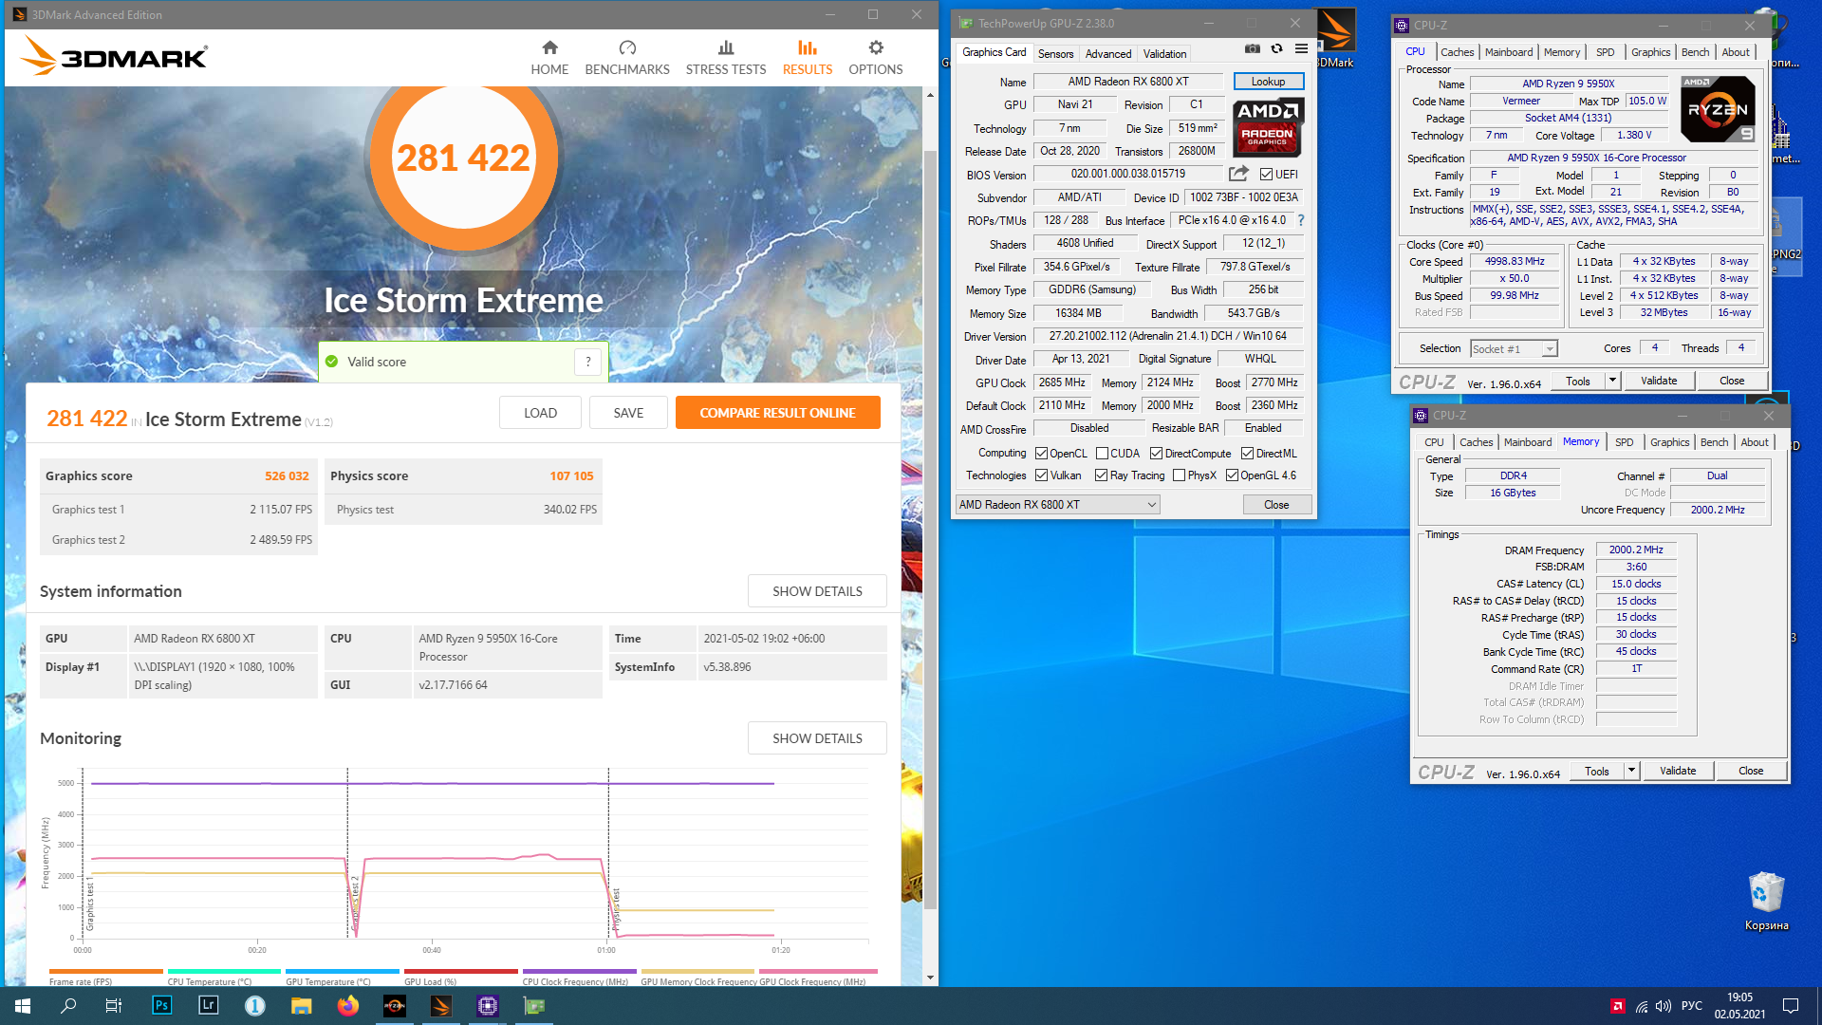
Task: Open the Windows notification center
Action: click(1791, 1006)
